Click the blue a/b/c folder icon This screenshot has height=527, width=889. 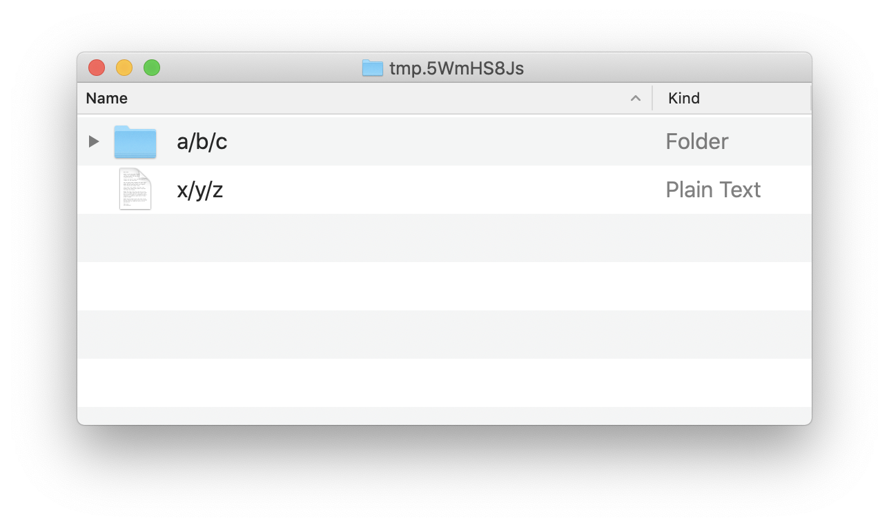coord(135,141)
